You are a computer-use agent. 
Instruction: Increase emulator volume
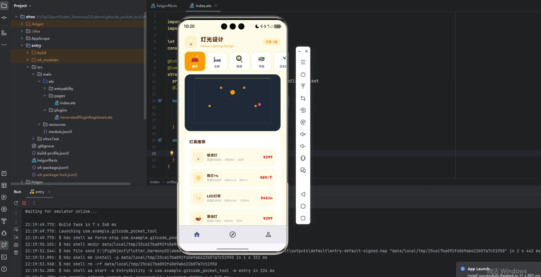[x=303, y=134]
